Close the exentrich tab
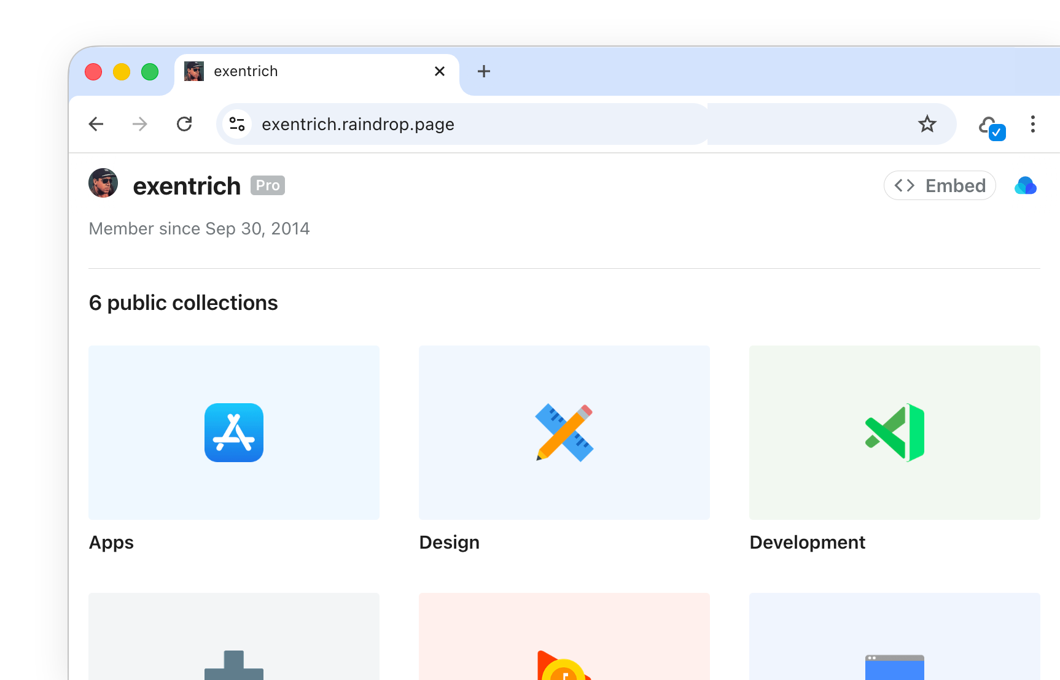The width and height of the screenshot is (1060, 680). tap(440, 71)
